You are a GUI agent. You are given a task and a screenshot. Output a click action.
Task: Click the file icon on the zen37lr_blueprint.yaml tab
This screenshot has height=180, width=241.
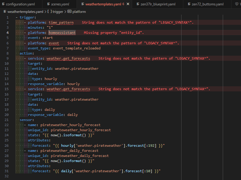click(138, 4)
